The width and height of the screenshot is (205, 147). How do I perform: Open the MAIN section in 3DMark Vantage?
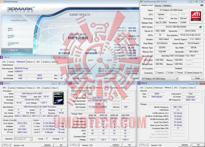click(10, 29)
